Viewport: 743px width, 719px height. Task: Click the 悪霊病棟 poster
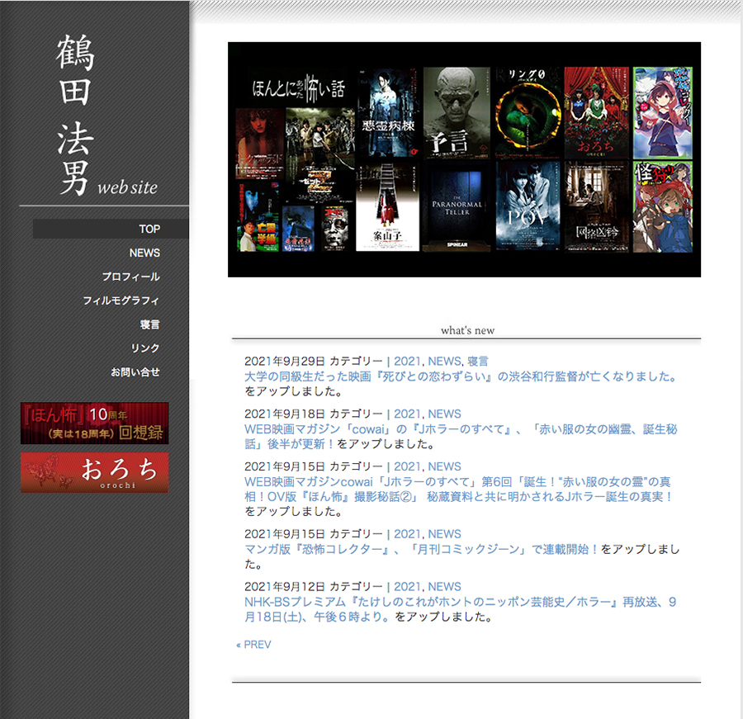pos(388,112)
